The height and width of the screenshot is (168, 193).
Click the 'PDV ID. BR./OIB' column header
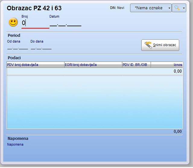point(136,65)
